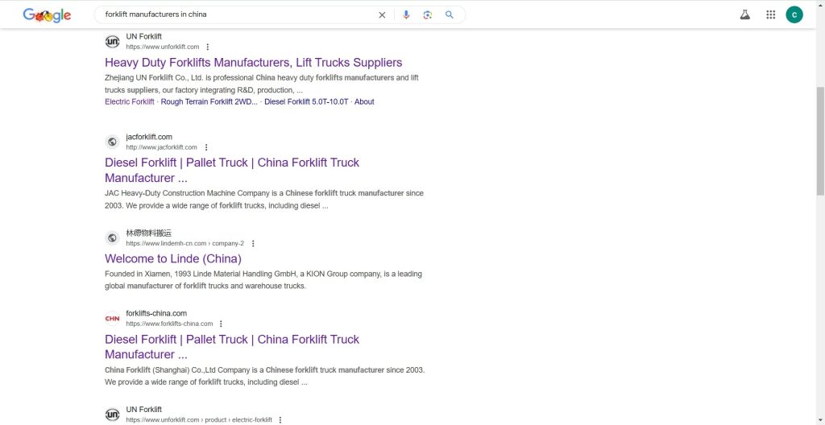Click jacforklift.com globe favicon

(112, 142)
